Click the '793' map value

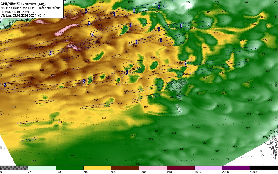[126, 52]
